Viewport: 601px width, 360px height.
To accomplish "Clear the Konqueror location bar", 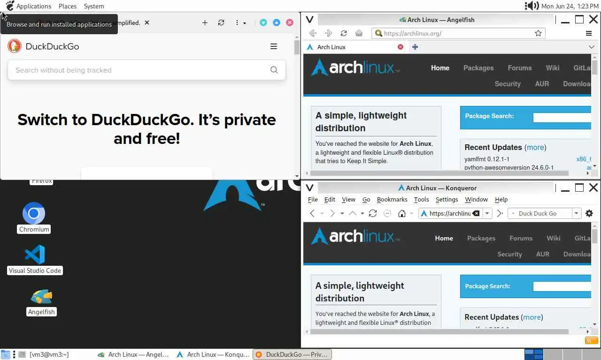I will [476, 213].
